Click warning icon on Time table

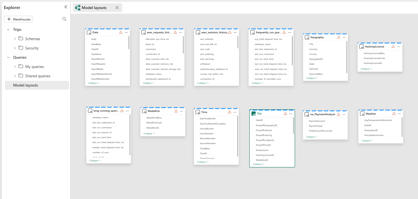pos(230,112)
